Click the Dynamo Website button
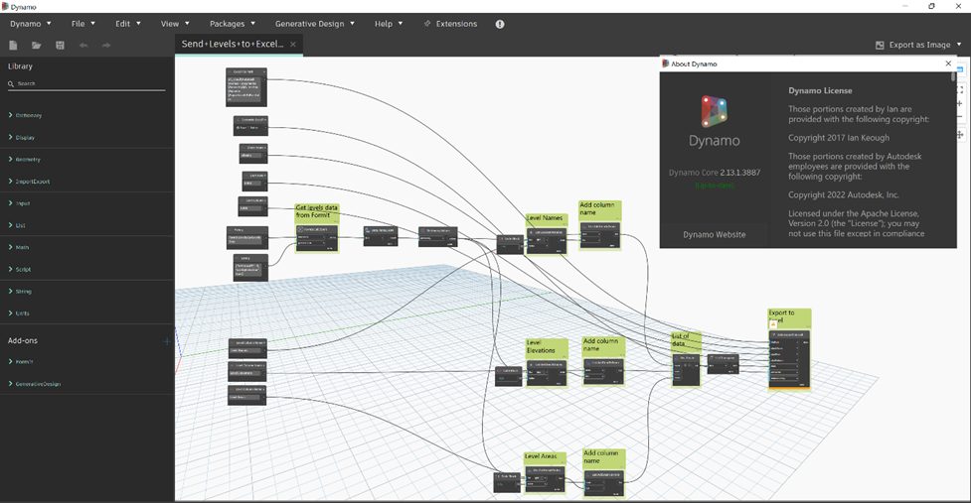Screen dimensions: 971x503 [714, 235]
